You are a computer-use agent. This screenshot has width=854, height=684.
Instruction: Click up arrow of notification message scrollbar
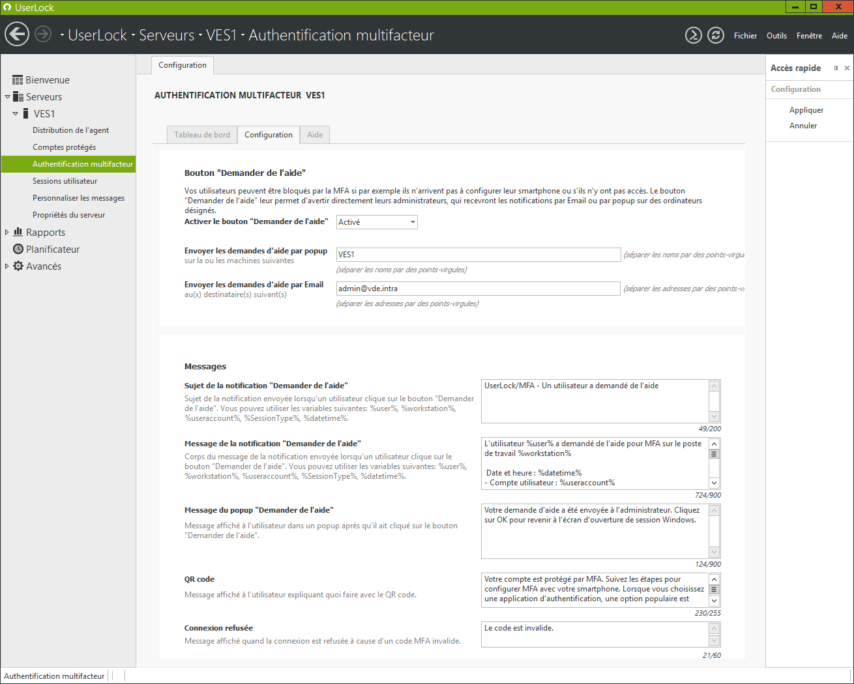click(714, 444)
